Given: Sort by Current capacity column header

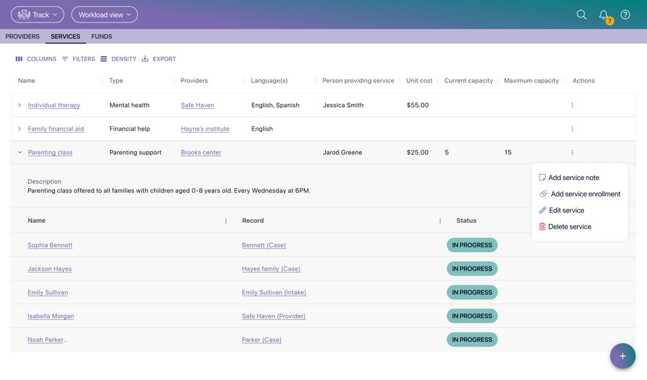Looking at the screenshot, I should (x=468, y=81).
